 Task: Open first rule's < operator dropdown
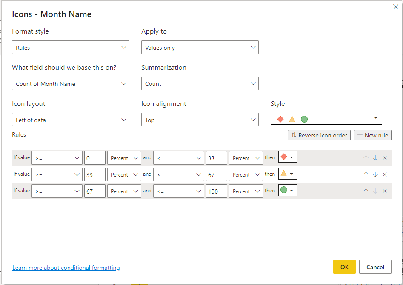click(x=179, y=158)
